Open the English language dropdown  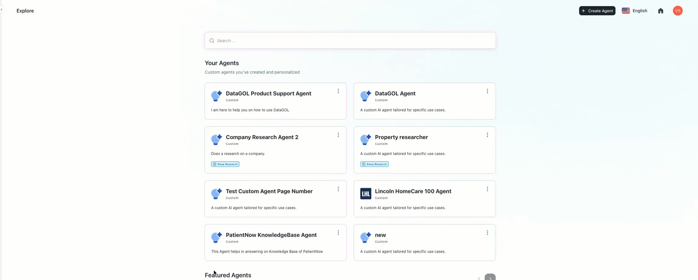[x=634, y=11]
